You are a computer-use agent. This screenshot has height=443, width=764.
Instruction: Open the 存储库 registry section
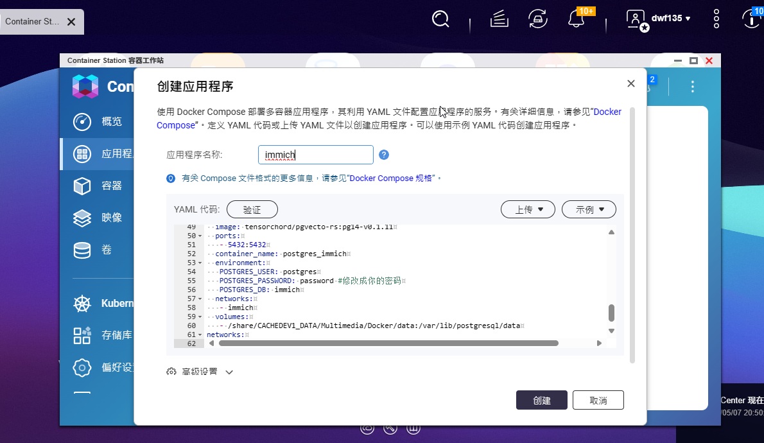click(x=103, y=334)
